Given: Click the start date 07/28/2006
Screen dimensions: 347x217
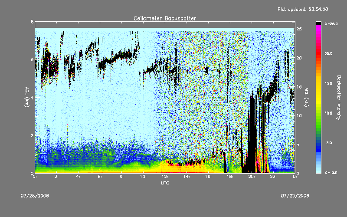Looking at the screenshot, I should [35, 196].
